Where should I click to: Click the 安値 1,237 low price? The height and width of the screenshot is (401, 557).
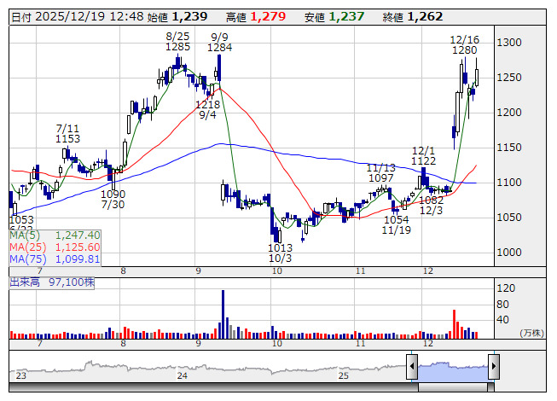pyautogui.click(x=334, y=17)
